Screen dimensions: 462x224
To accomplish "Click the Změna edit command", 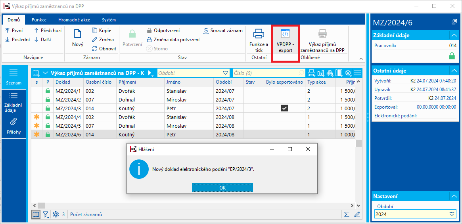I will click(103, 40).
